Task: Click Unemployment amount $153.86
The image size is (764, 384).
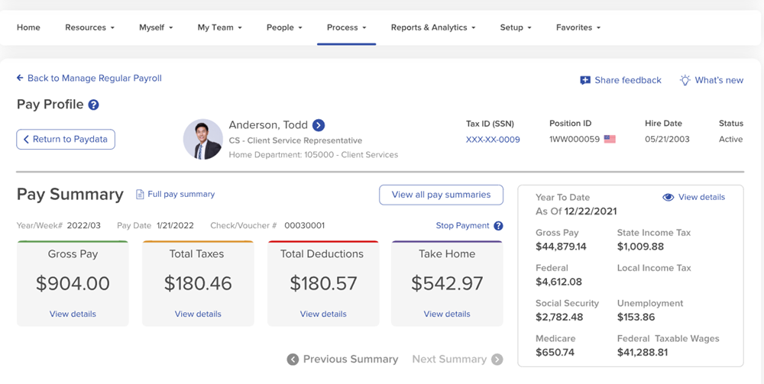Action: click(636, 318)
